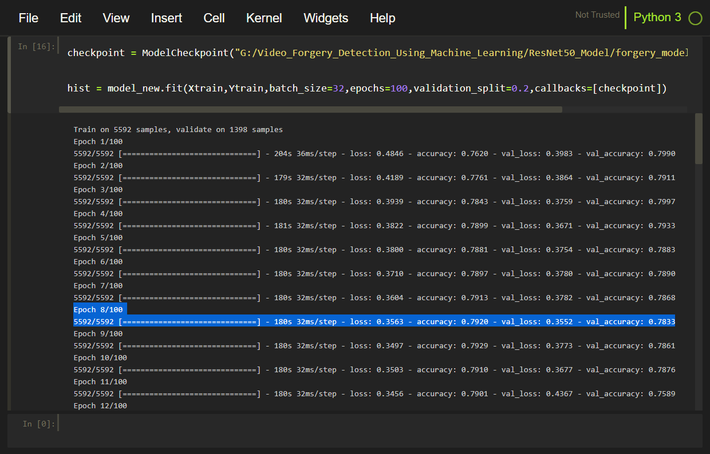Click the progress line with val_accuracy 0.7933
Screen dimensions: 710x454
(374, 226)
